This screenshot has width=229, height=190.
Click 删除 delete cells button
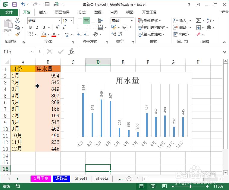[180, 27]
